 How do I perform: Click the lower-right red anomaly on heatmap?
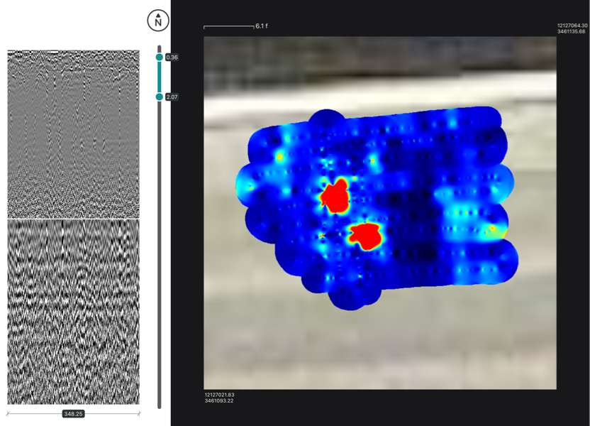pyautogui.click(x=365, y=235)
